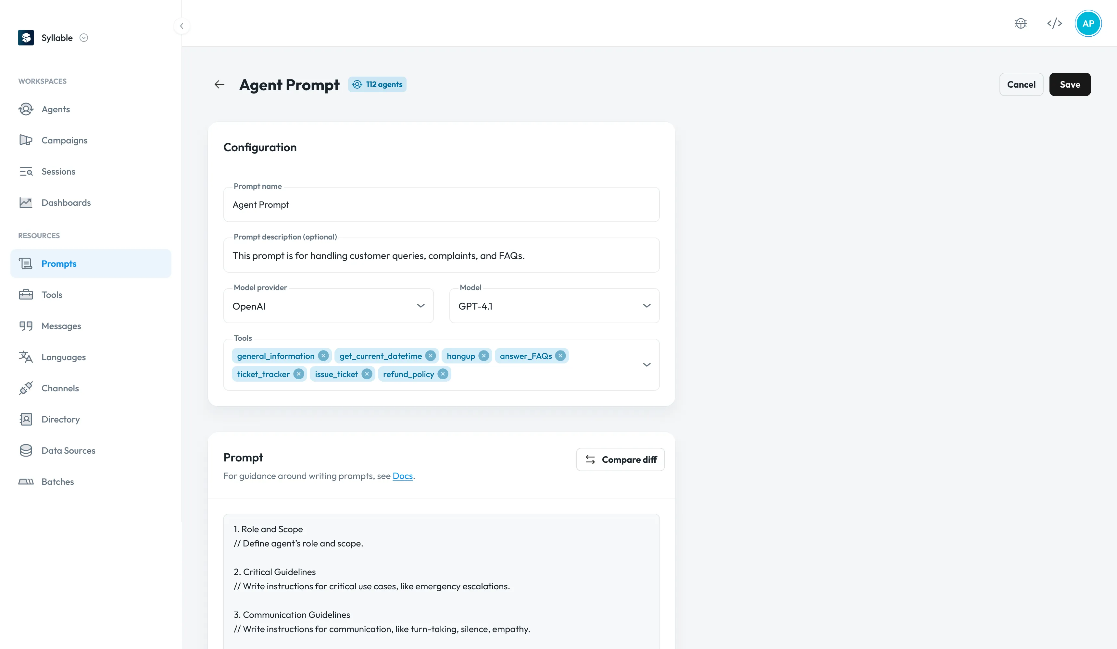Image resolution: width=1117 pixels, height=649 pixels.
Task: Go back using the left arrow beside Agent Prompt
Action: point(220,84)
